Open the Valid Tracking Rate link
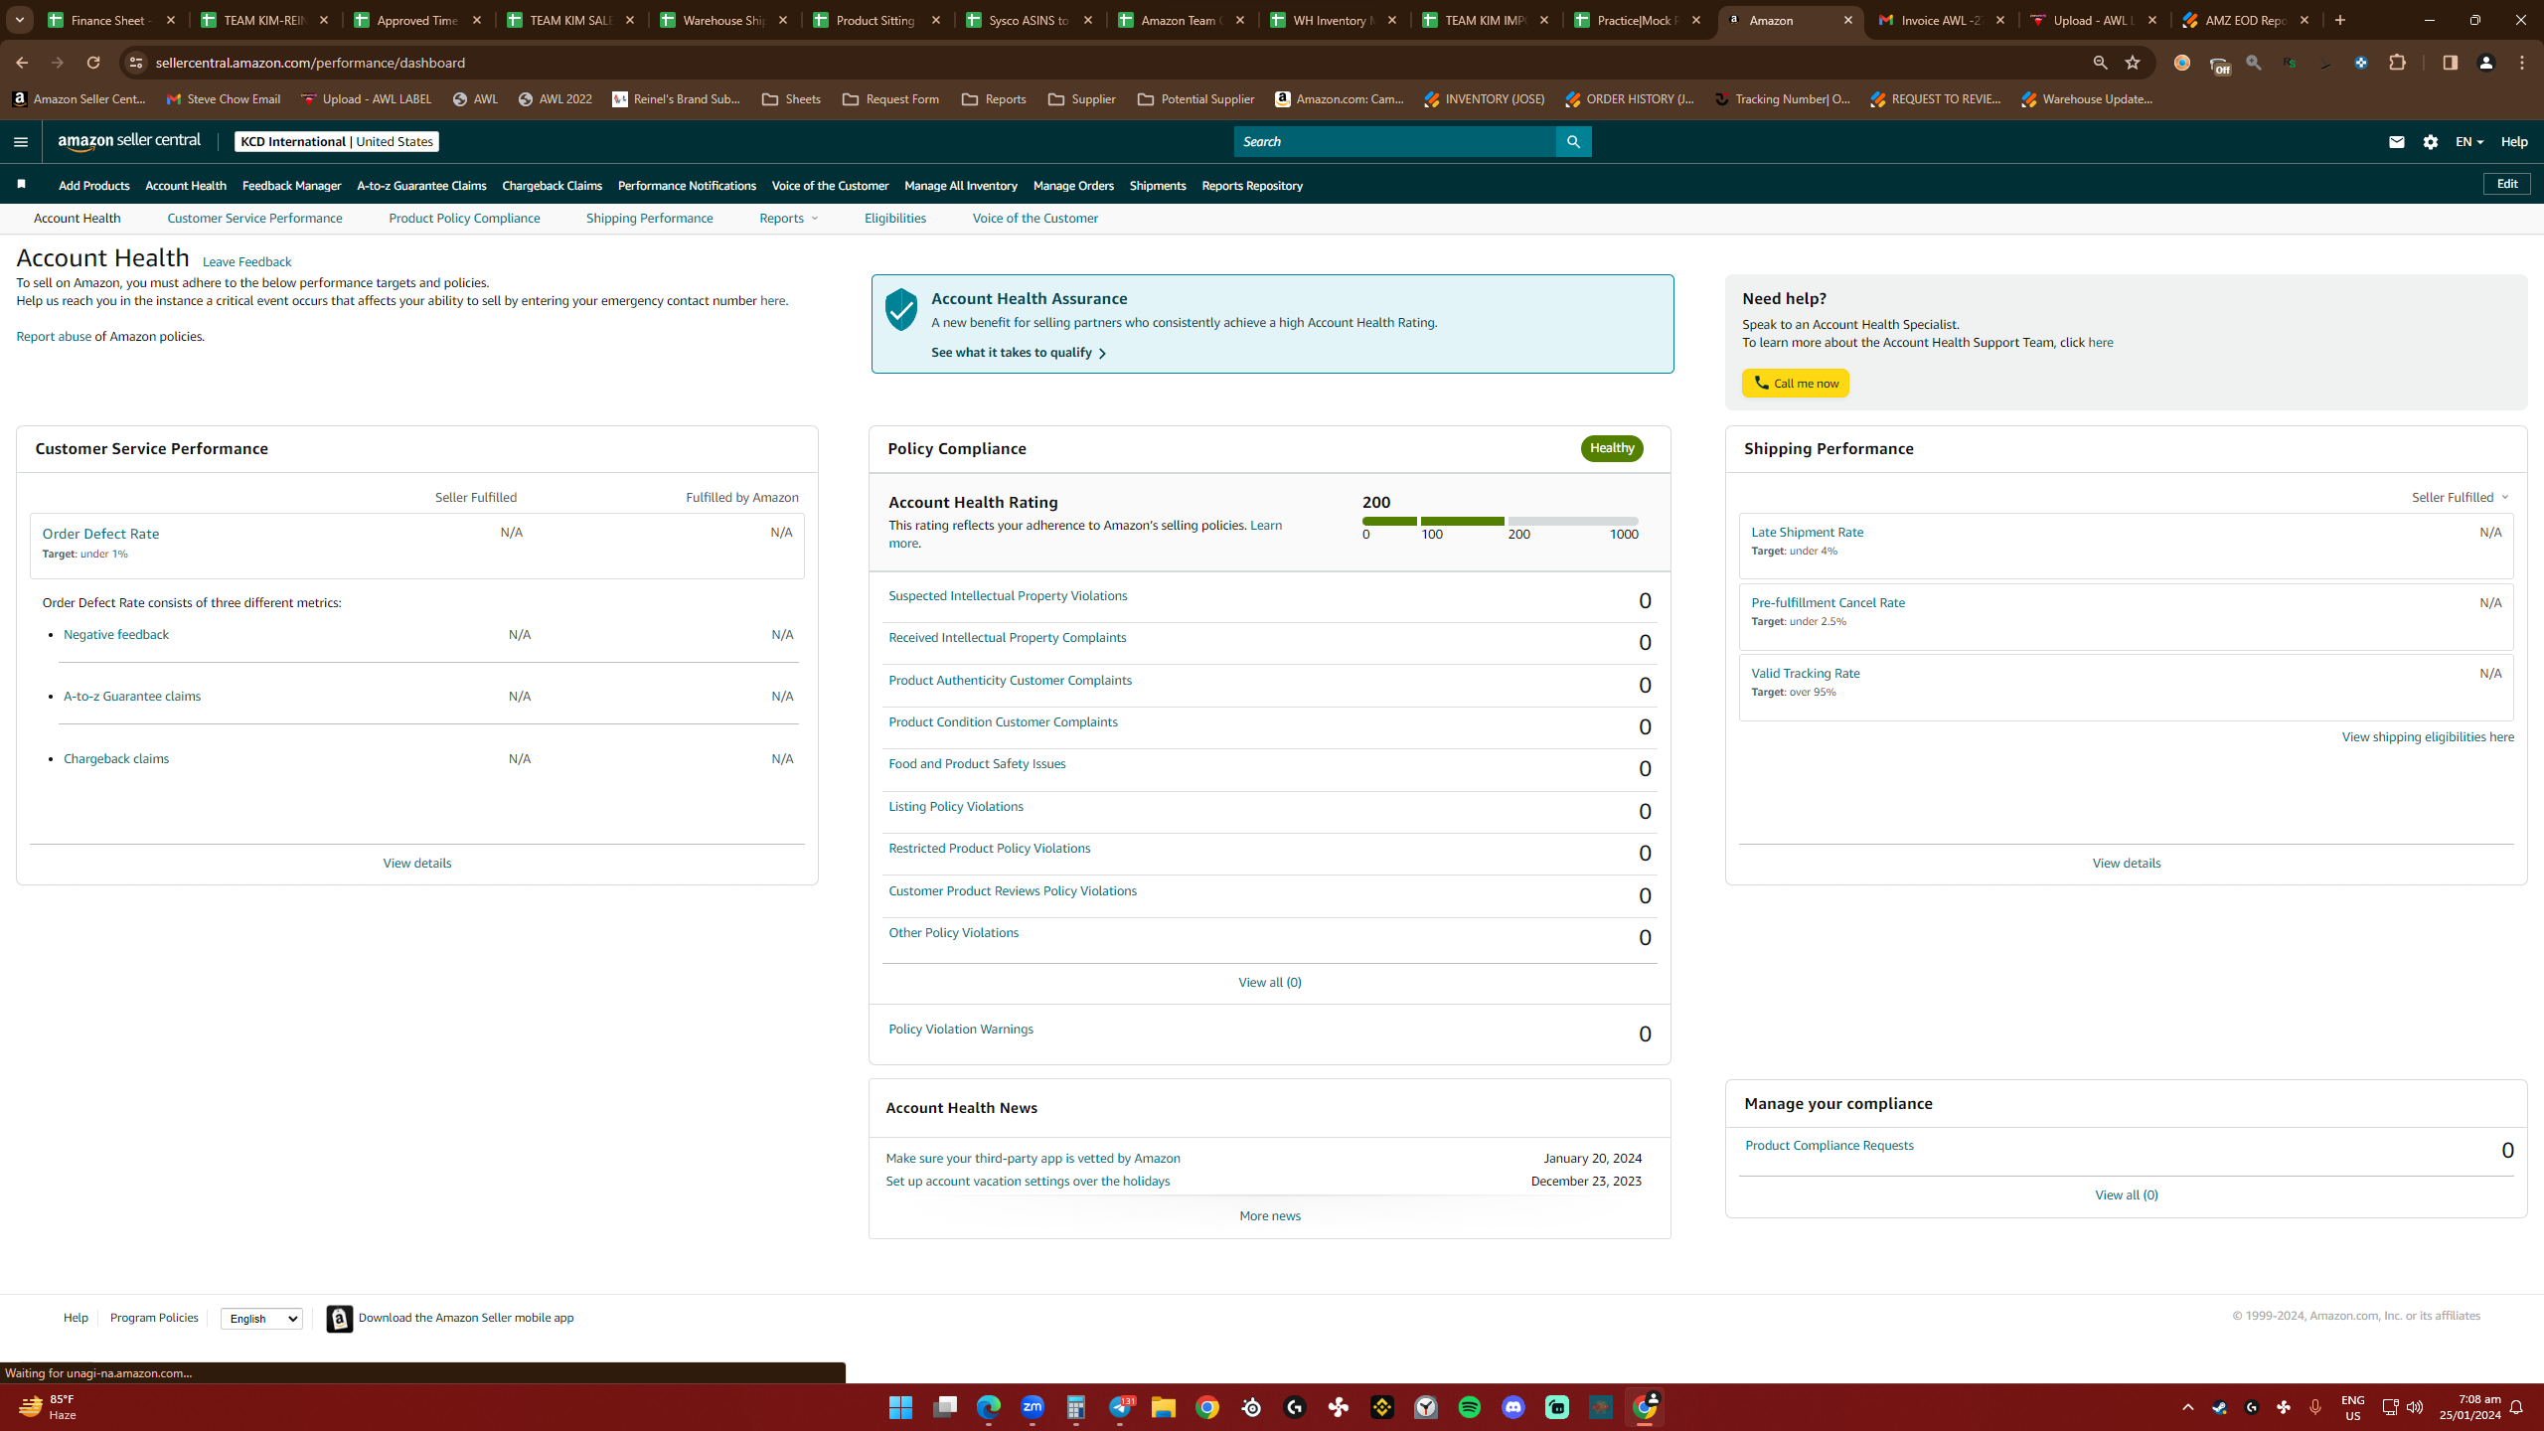Viewport: 2544px width, 1431px height. (x=1805, y=674)
